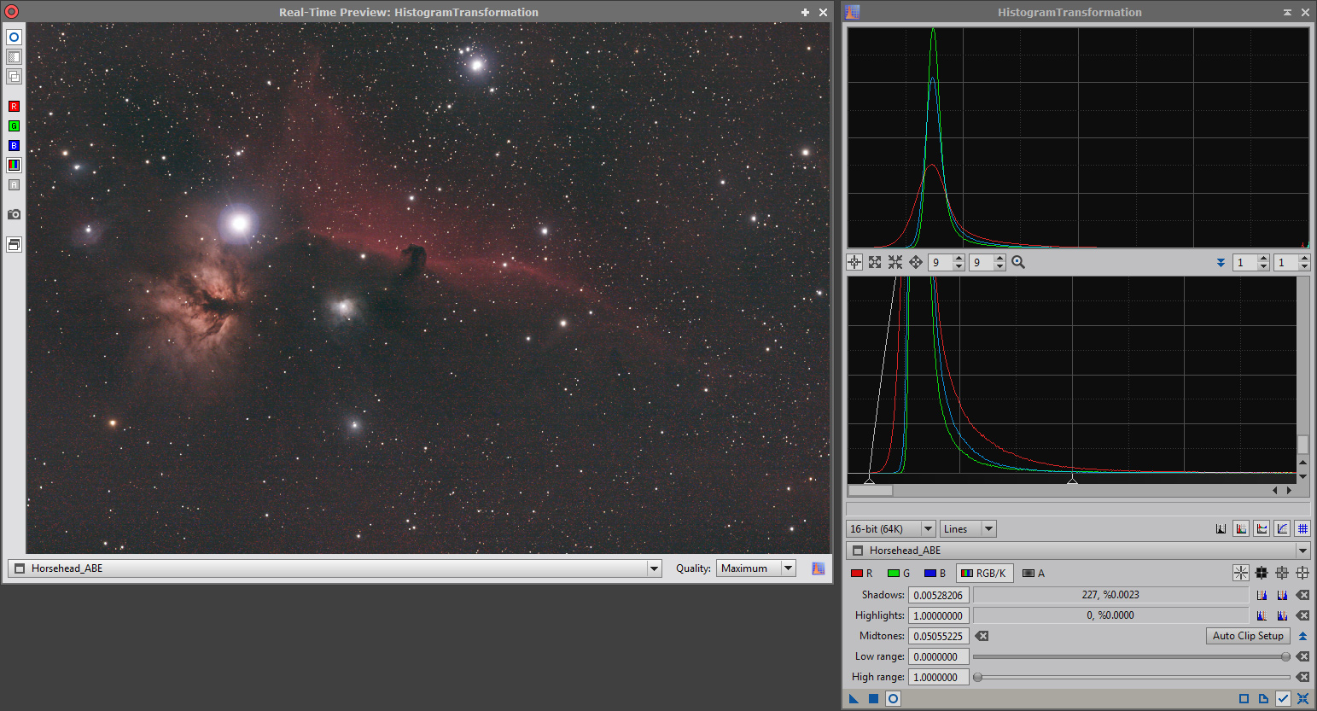The width and height of the screenshot is (1317, 711).
Task: Select zoom-out shrink arrows icon in histogram toolbar
Action: tap(895, 263)
